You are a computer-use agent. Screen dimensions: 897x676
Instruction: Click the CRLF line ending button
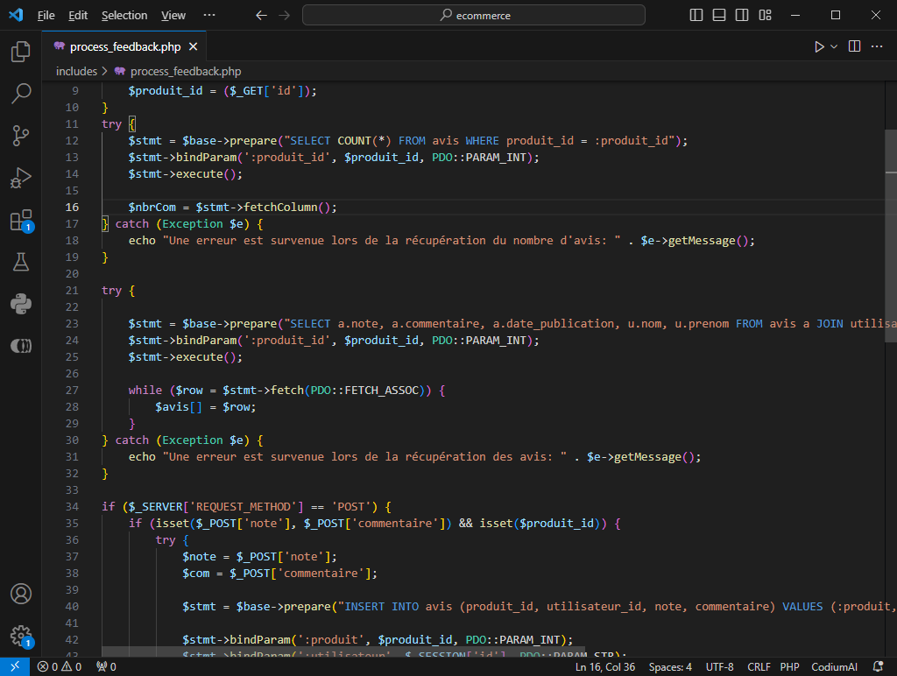(x=759, y=666)
